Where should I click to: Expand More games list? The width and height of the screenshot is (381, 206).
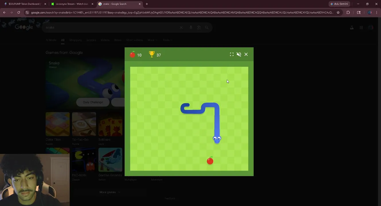pos(110,192)
